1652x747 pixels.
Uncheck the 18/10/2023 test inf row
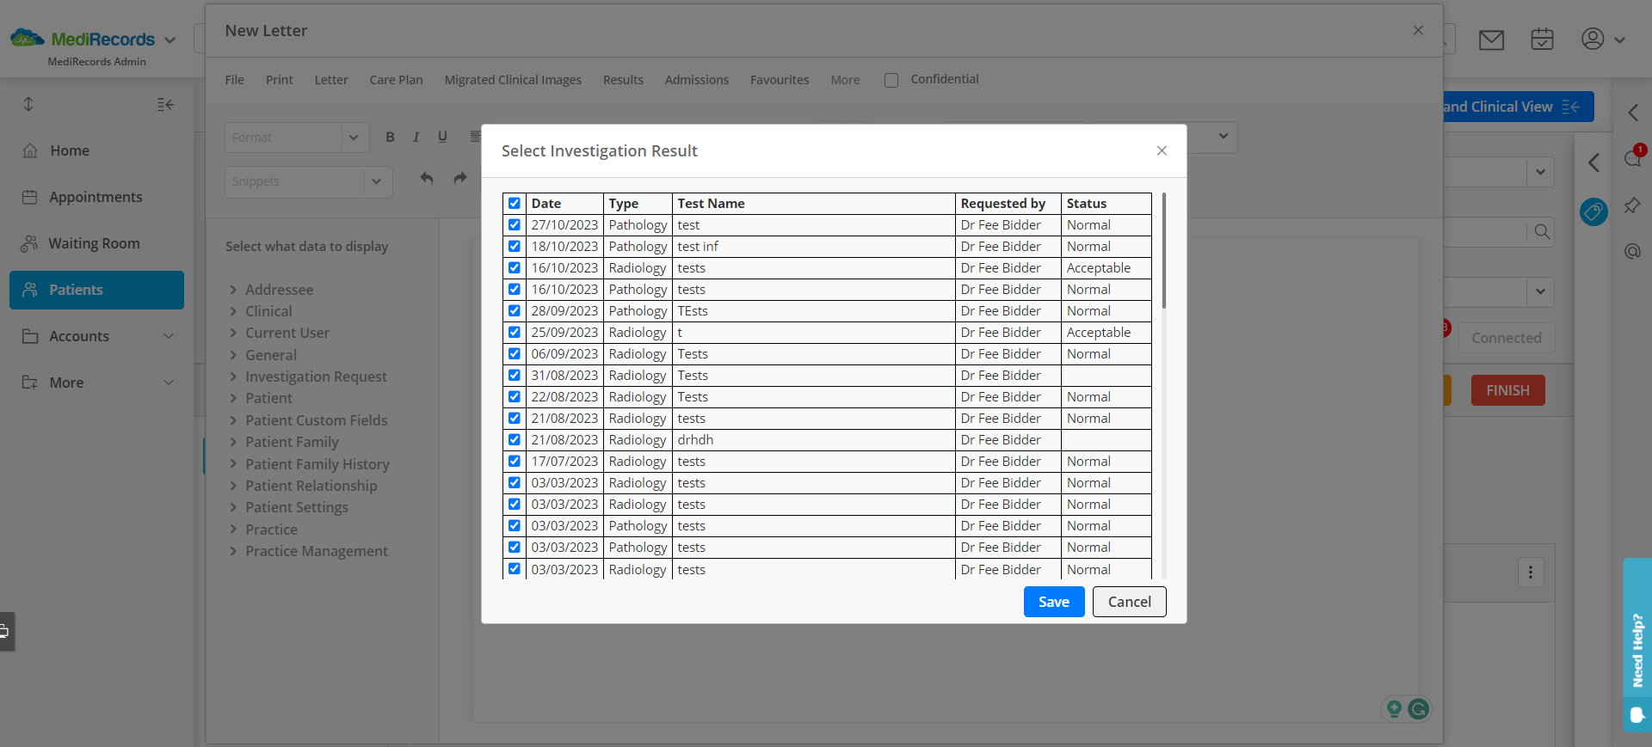click(515, 247)
